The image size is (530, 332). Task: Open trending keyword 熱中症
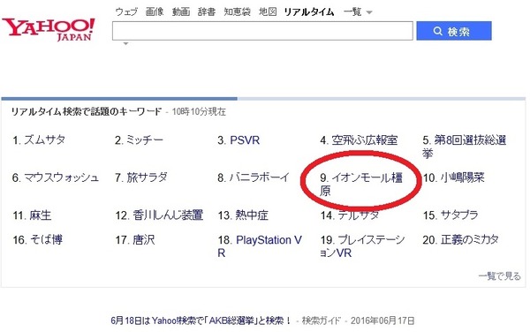(252, 215)
